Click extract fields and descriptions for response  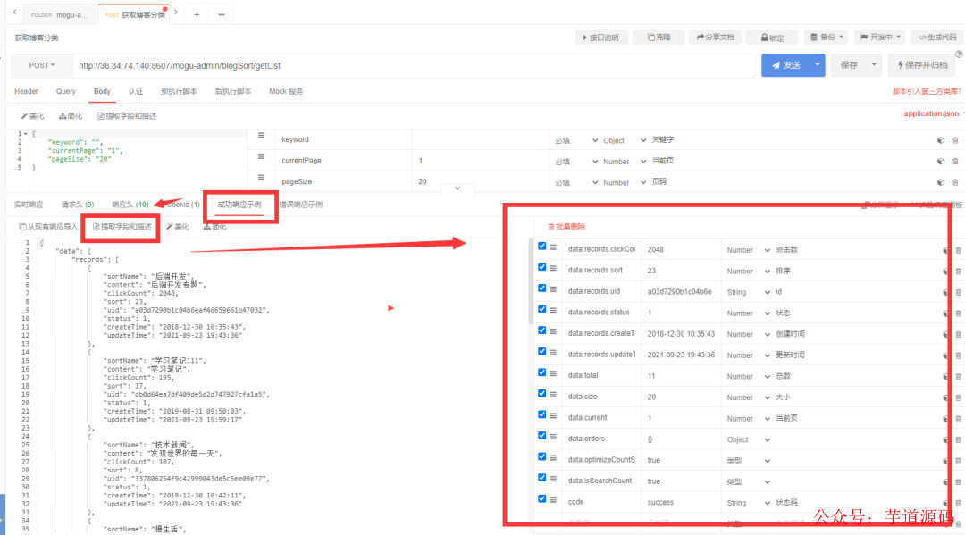point(122,227)
